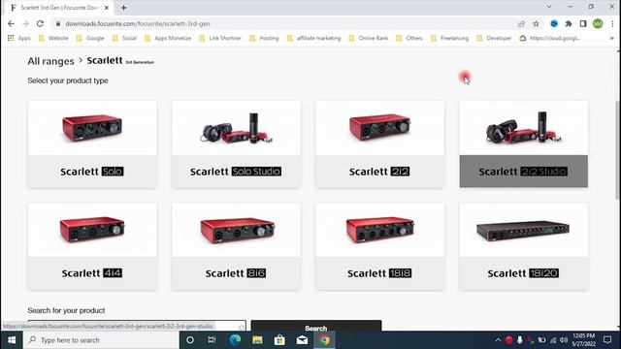621x349 pixels.
Task: Open Windows Start menu
Action: click(12, 340)
